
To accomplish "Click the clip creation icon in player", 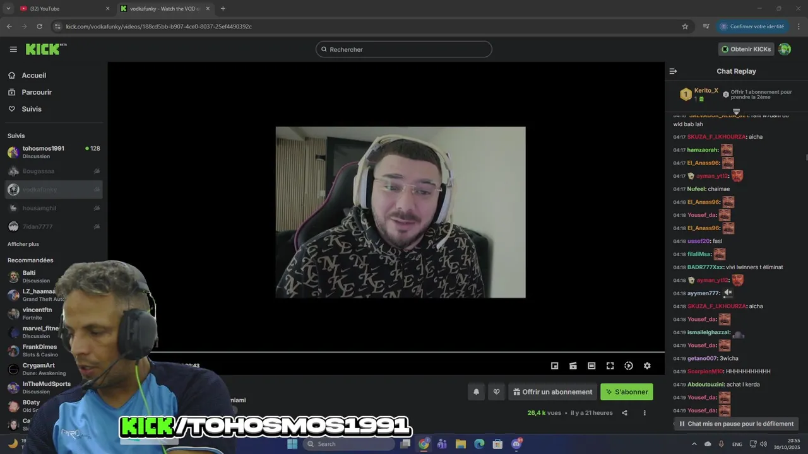I will coord(573,366).
